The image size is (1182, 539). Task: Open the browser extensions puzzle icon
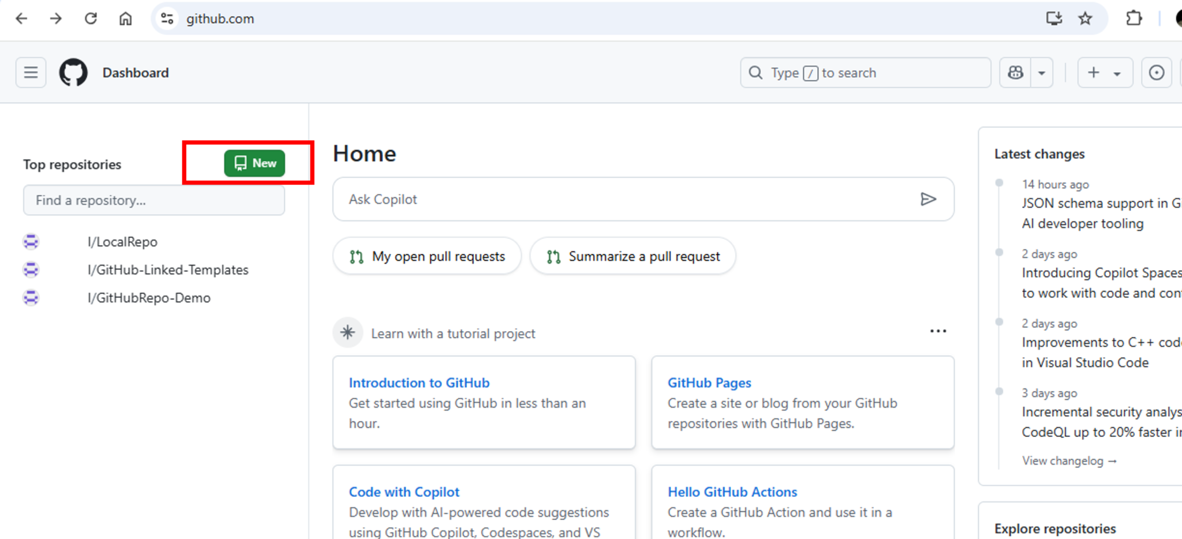pyautogui.click(x=1133, y=18)
